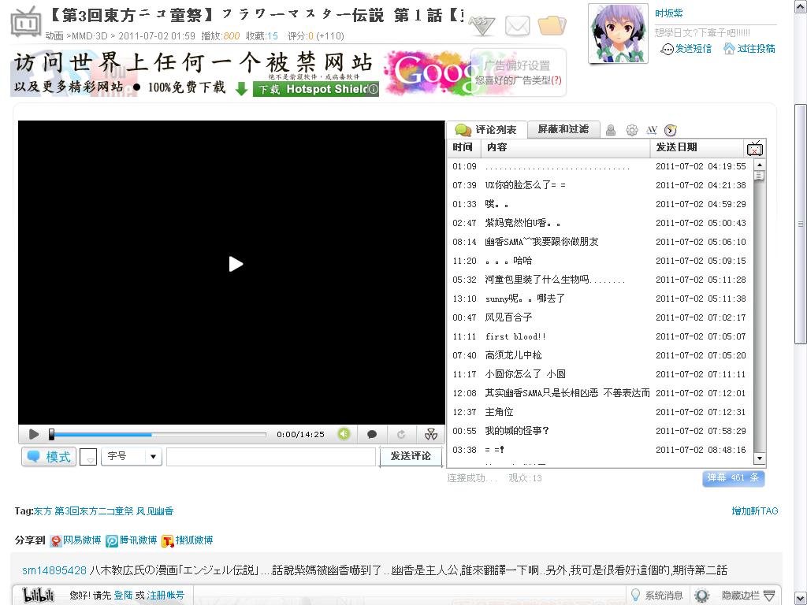Download the ASS subtitle file icon
This screenshot has width=807, height=605.
click(x=482, y=26)
